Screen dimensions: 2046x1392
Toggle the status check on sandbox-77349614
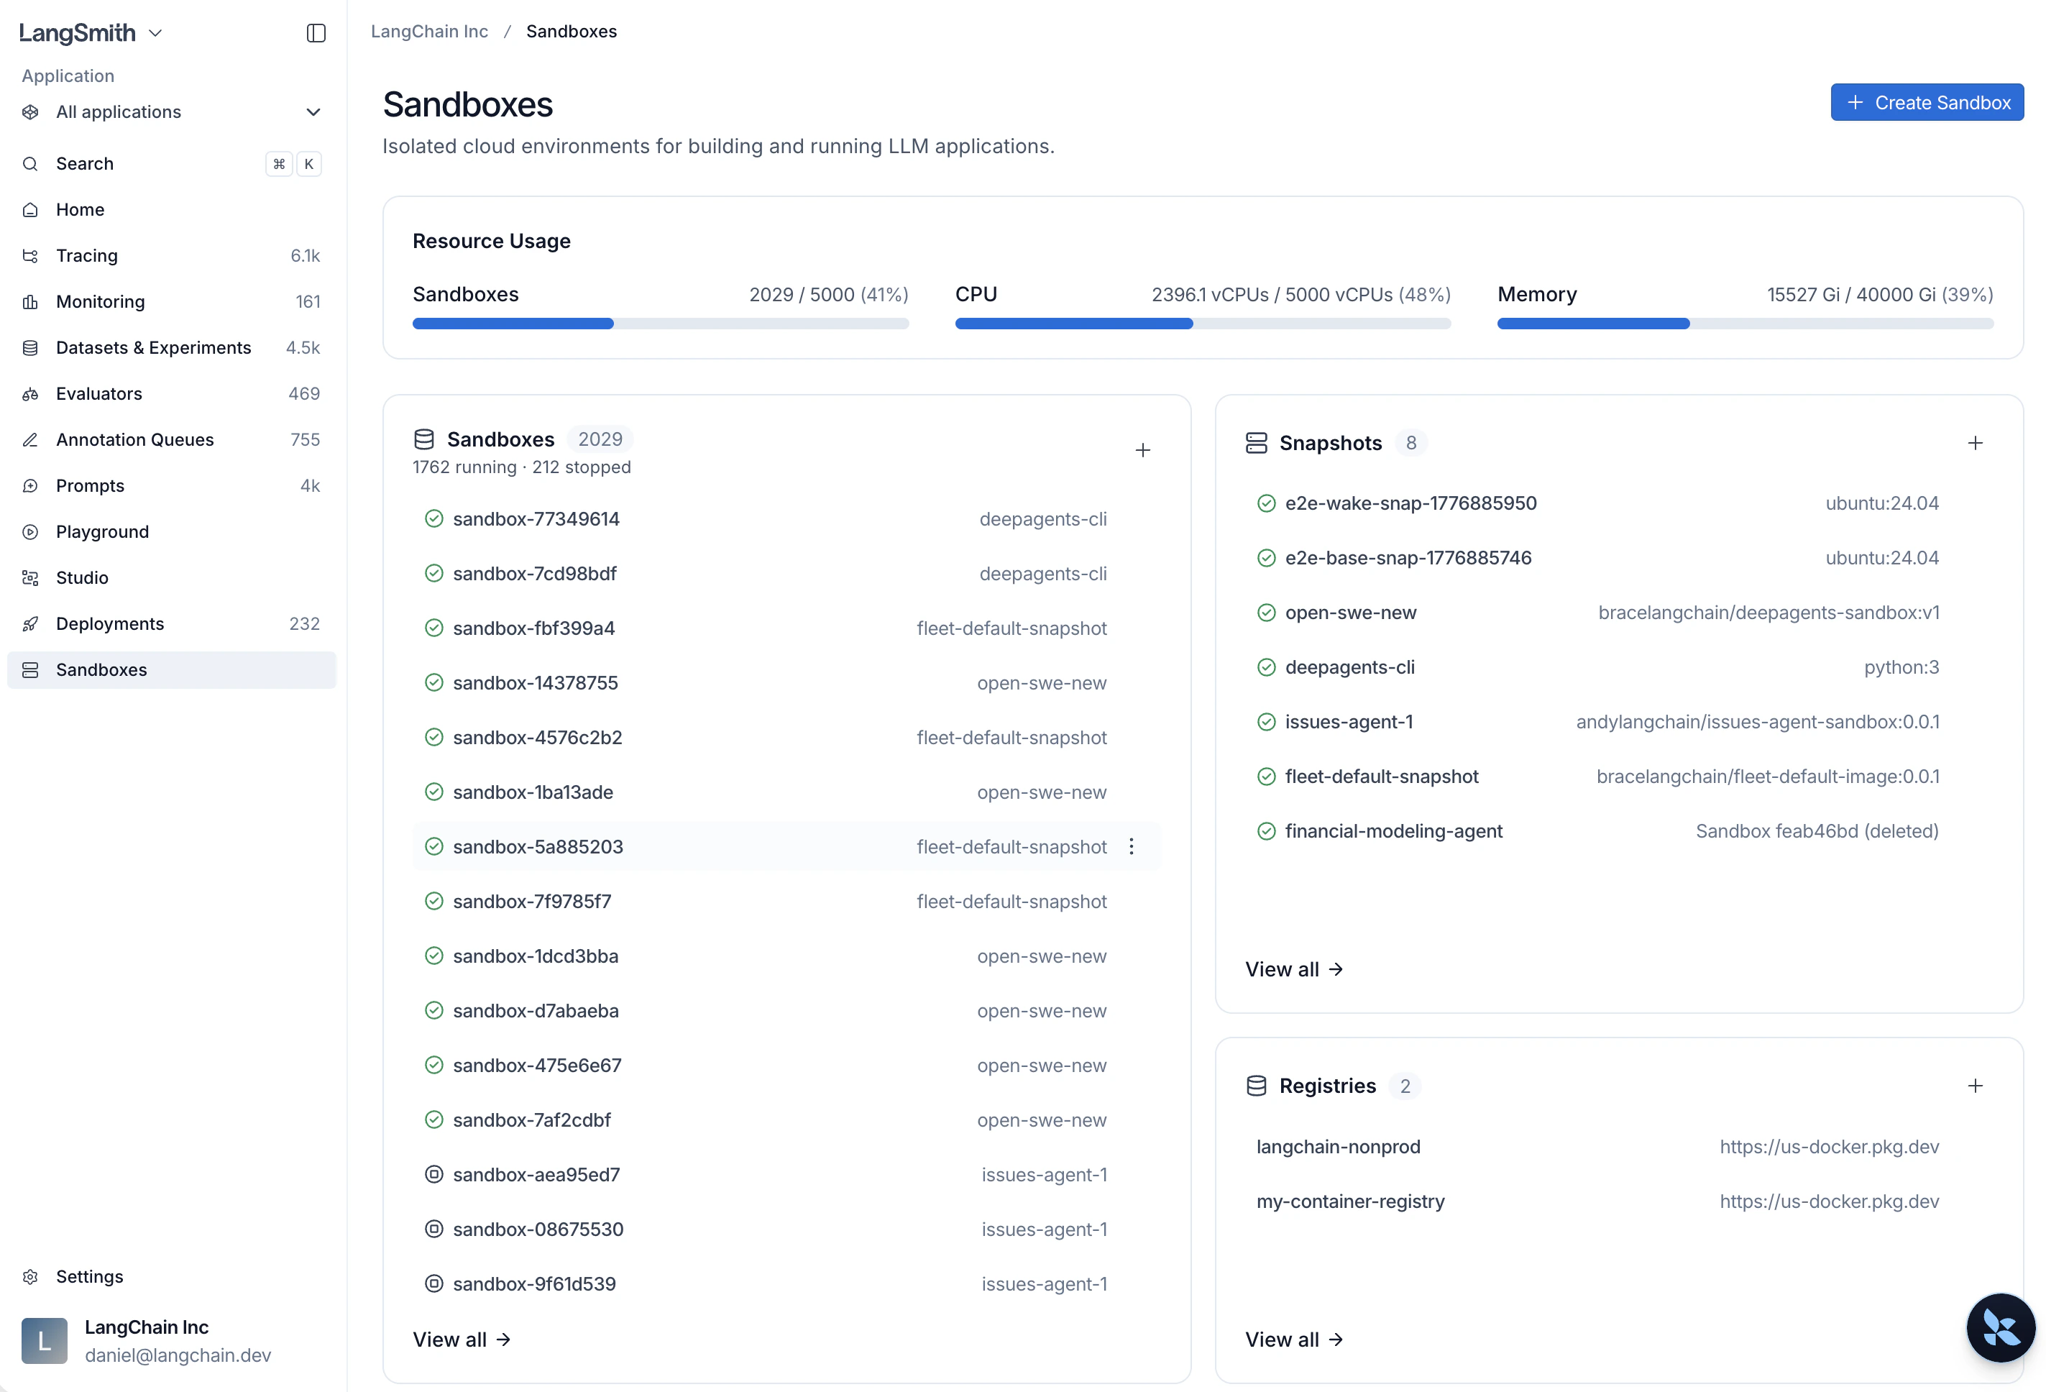coord(434,518)
